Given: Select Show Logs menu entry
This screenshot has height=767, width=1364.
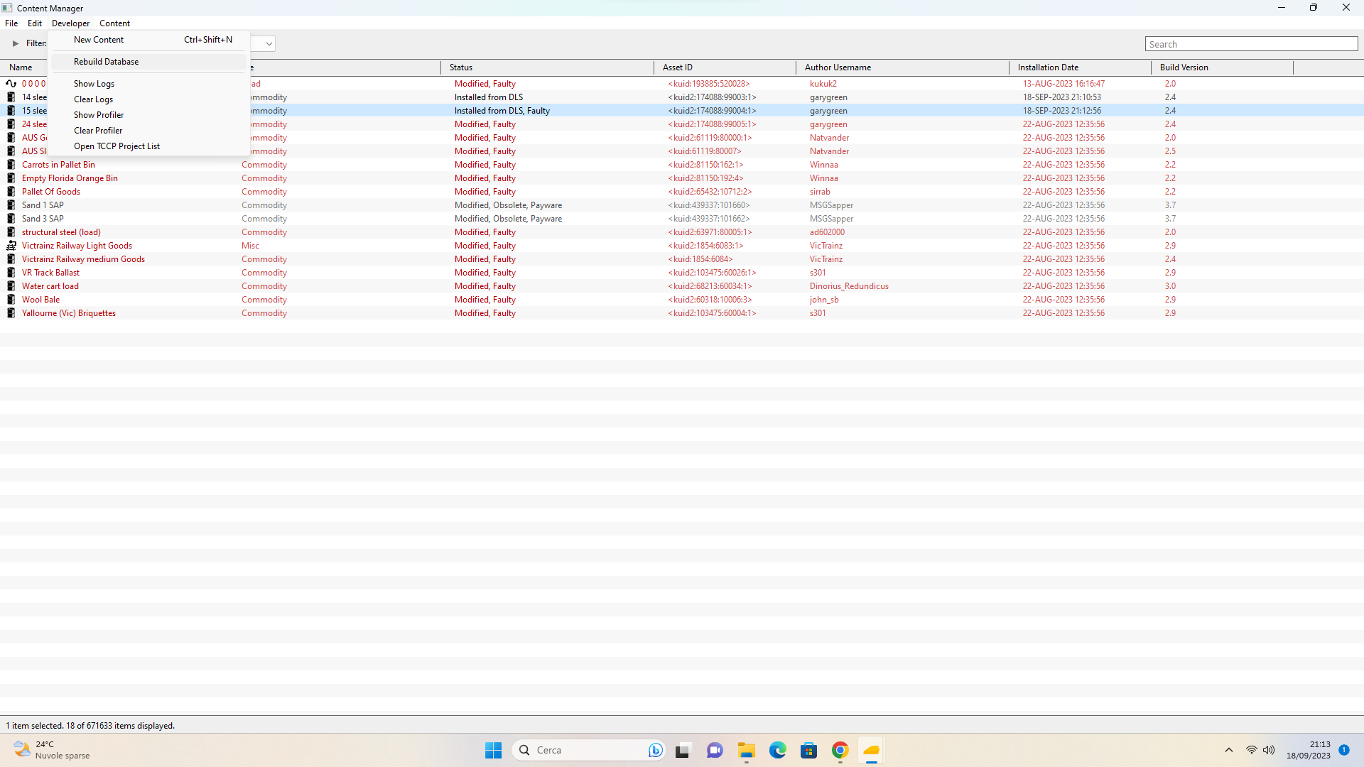Looking at the screenshot, I should point(149,84).
